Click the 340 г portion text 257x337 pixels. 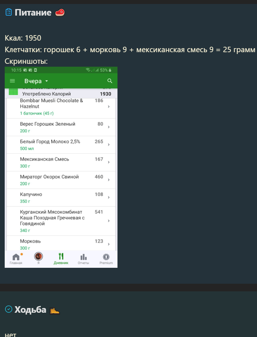25,230
